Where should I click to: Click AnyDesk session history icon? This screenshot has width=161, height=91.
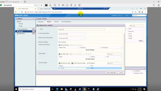pyautogui.click(x=154, y=5)
